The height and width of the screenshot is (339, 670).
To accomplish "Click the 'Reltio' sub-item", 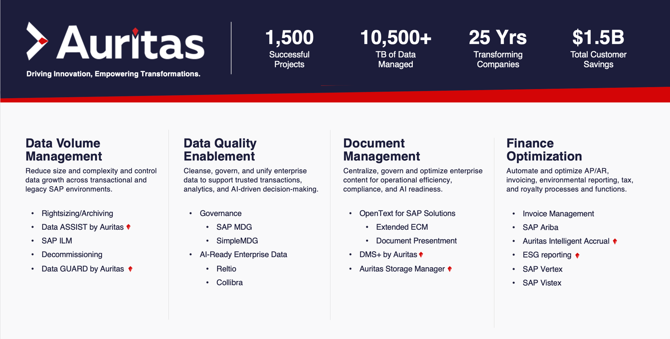I will point(226,269).
